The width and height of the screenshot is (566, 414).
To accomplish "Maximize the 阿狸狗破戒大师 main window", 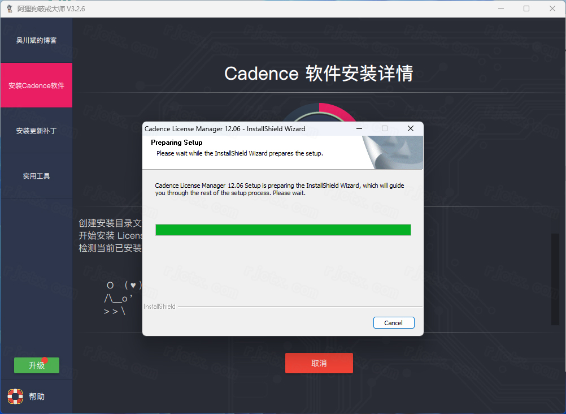I will point(526,8).
